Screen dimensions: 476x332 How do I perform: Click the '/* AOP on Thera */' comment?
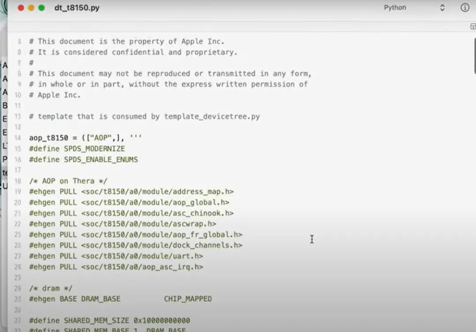point(68,181)
